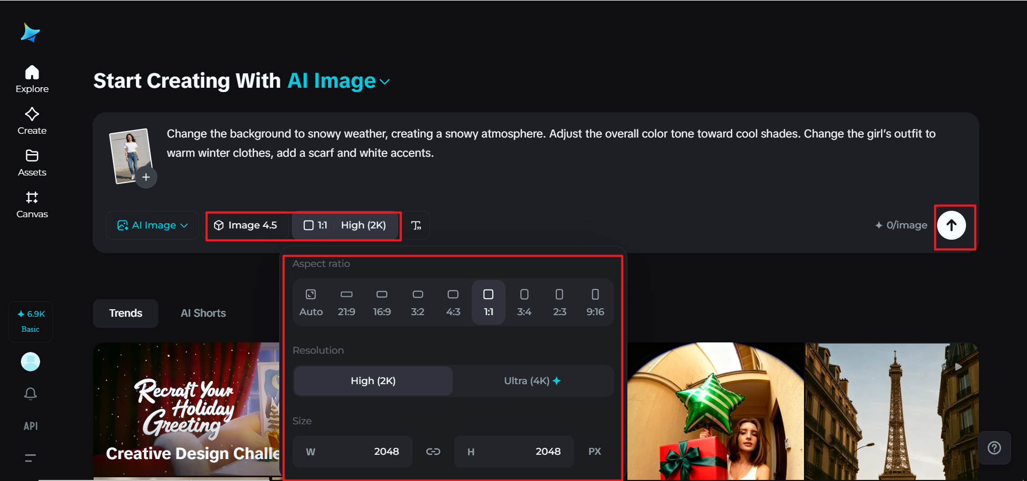Open the user profile avatar

pos(30,362)
